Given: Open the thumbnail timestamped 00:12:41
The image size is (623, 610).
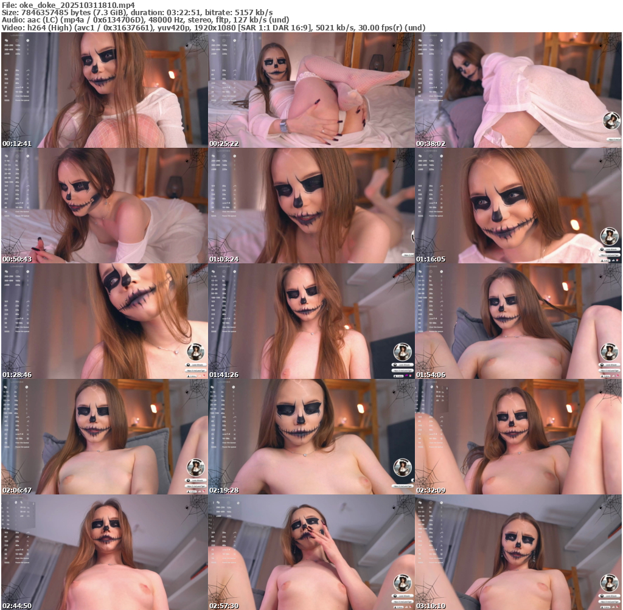Looking at the screenshot, I should click(104, 90).
